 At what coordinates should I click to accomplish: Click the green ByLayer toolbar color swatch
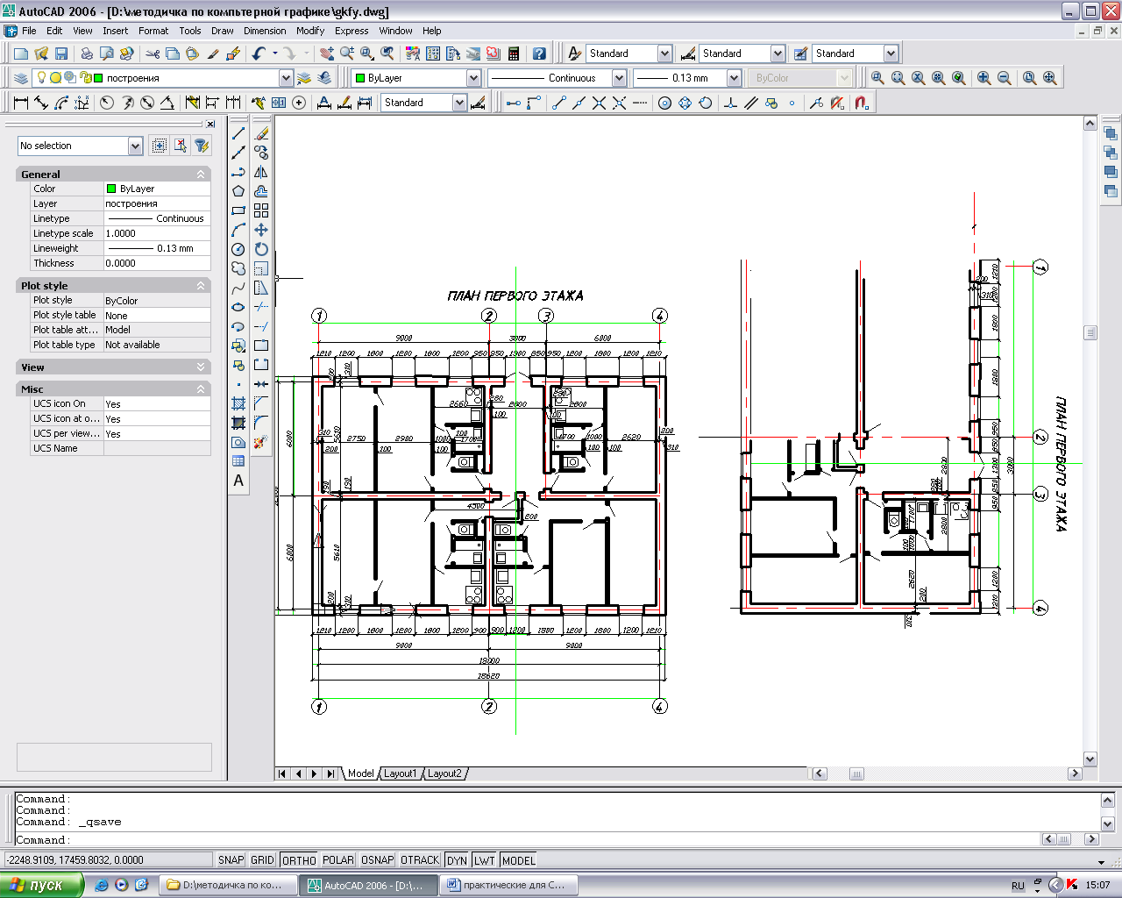coord(360,78)
